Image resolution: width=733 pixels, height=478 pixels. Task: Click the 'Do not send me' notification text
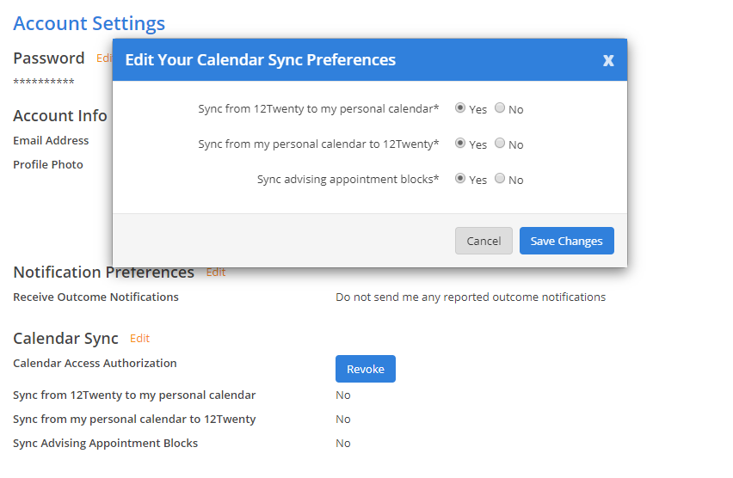(470, 297)
